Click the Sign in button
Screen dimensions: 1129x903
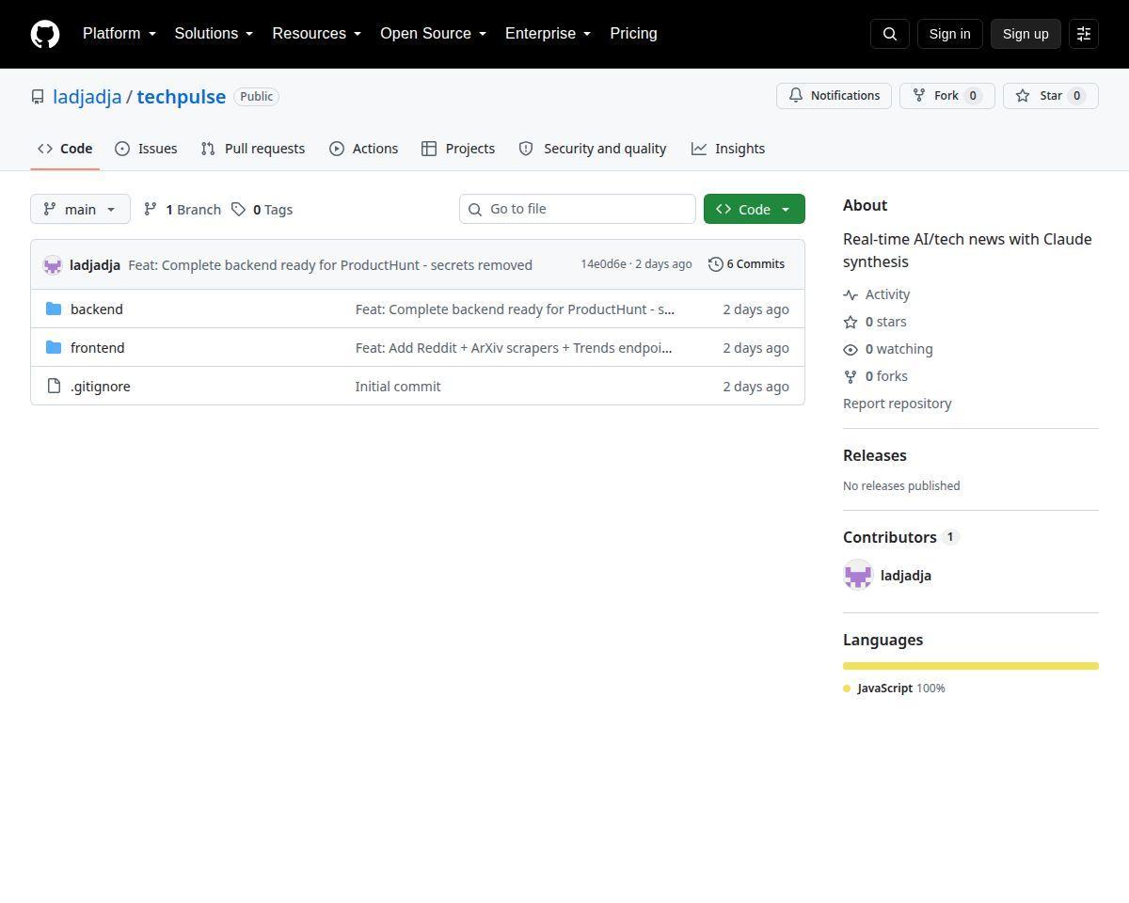(949, 34)
